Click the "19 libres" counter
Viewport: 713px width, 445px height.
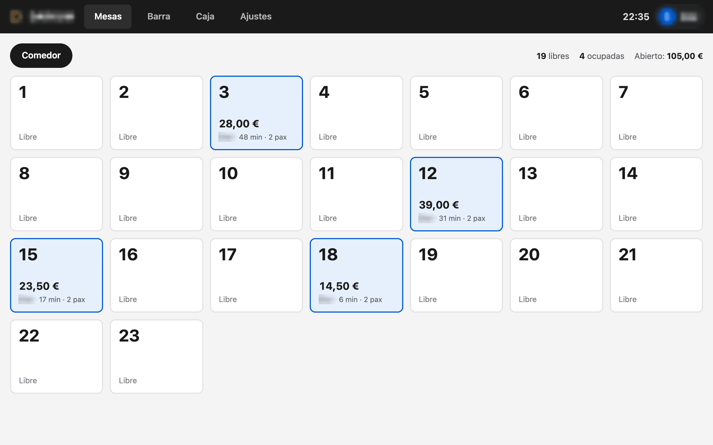552,56
